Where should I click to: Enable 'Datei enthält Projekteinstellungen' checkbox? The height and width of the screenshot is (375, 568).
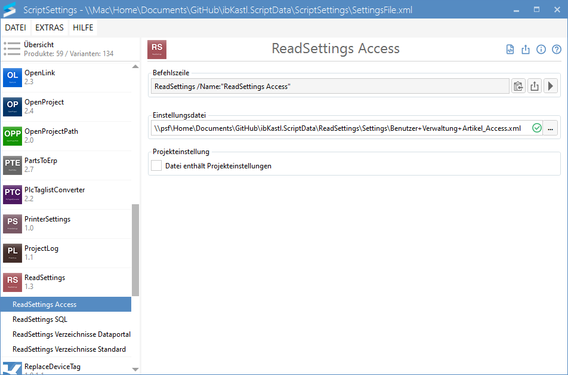click(x=156, y=165)
